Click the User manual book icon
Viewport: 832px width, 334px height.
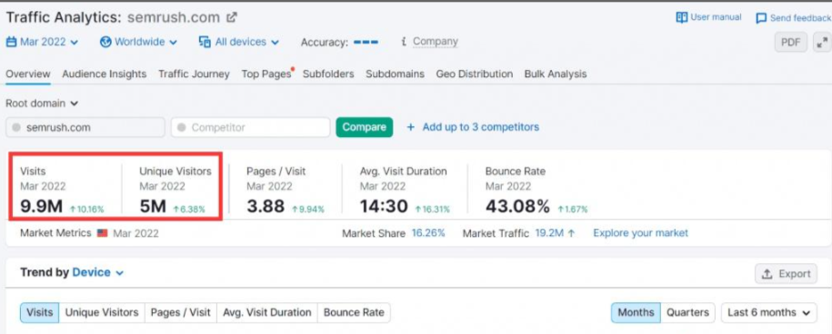pos(681,17)
